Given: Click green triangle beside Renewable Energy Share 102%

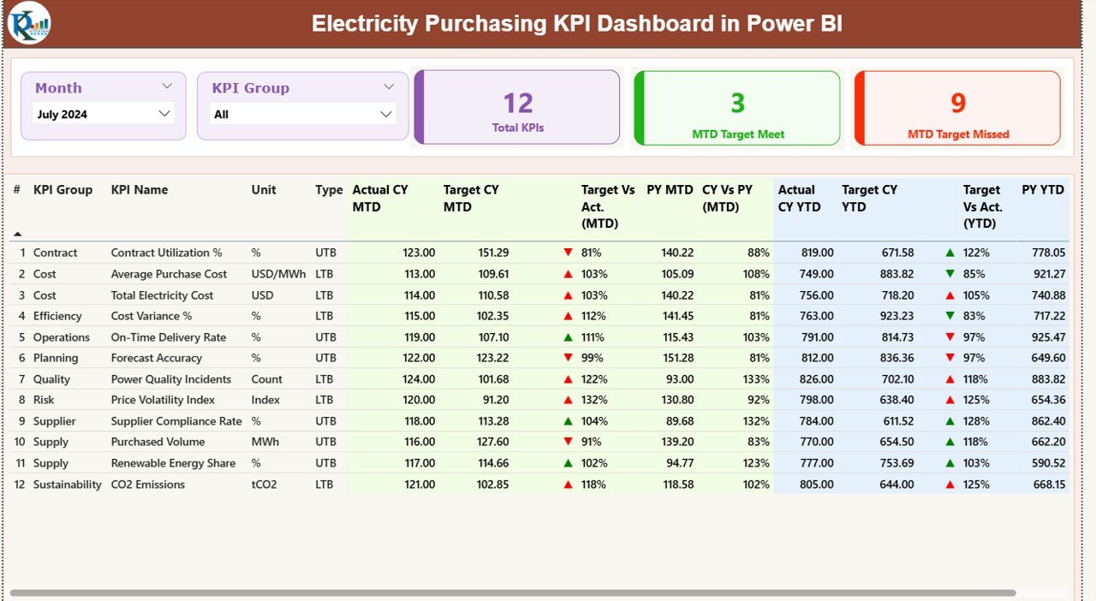Looking at the screenshot, I should (x=567, y=463).
